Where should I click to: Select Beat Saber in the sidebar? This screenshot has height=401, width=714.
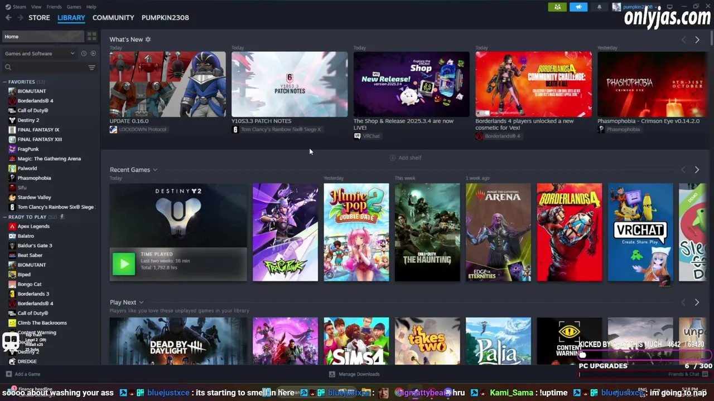coord(30,256)
